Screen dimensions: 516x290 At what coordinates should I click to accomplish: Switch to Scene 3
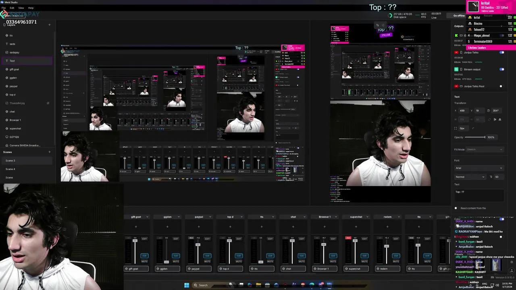(x=26, y=161)
